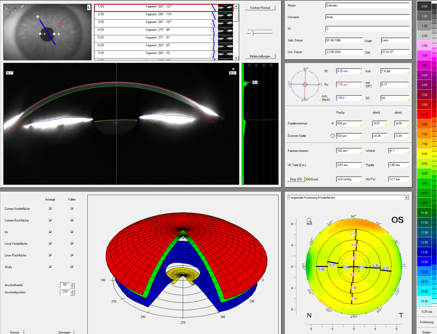Decrease Anschnittposition with the down arrow
437x334 pixels.
(x=72, y=294)
